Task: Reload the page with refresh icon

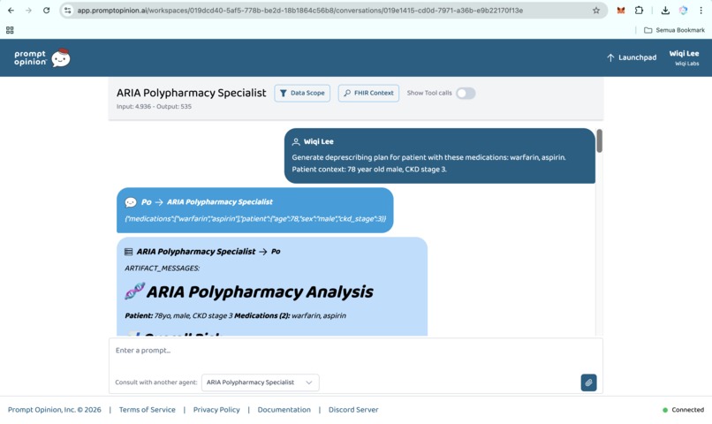Action: point(46,10)
